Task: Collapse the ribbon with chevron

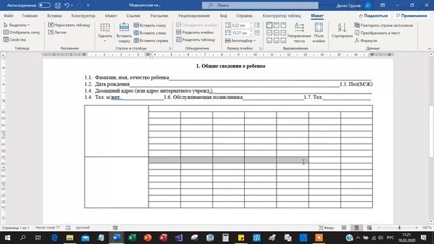Action: point(429,48)
